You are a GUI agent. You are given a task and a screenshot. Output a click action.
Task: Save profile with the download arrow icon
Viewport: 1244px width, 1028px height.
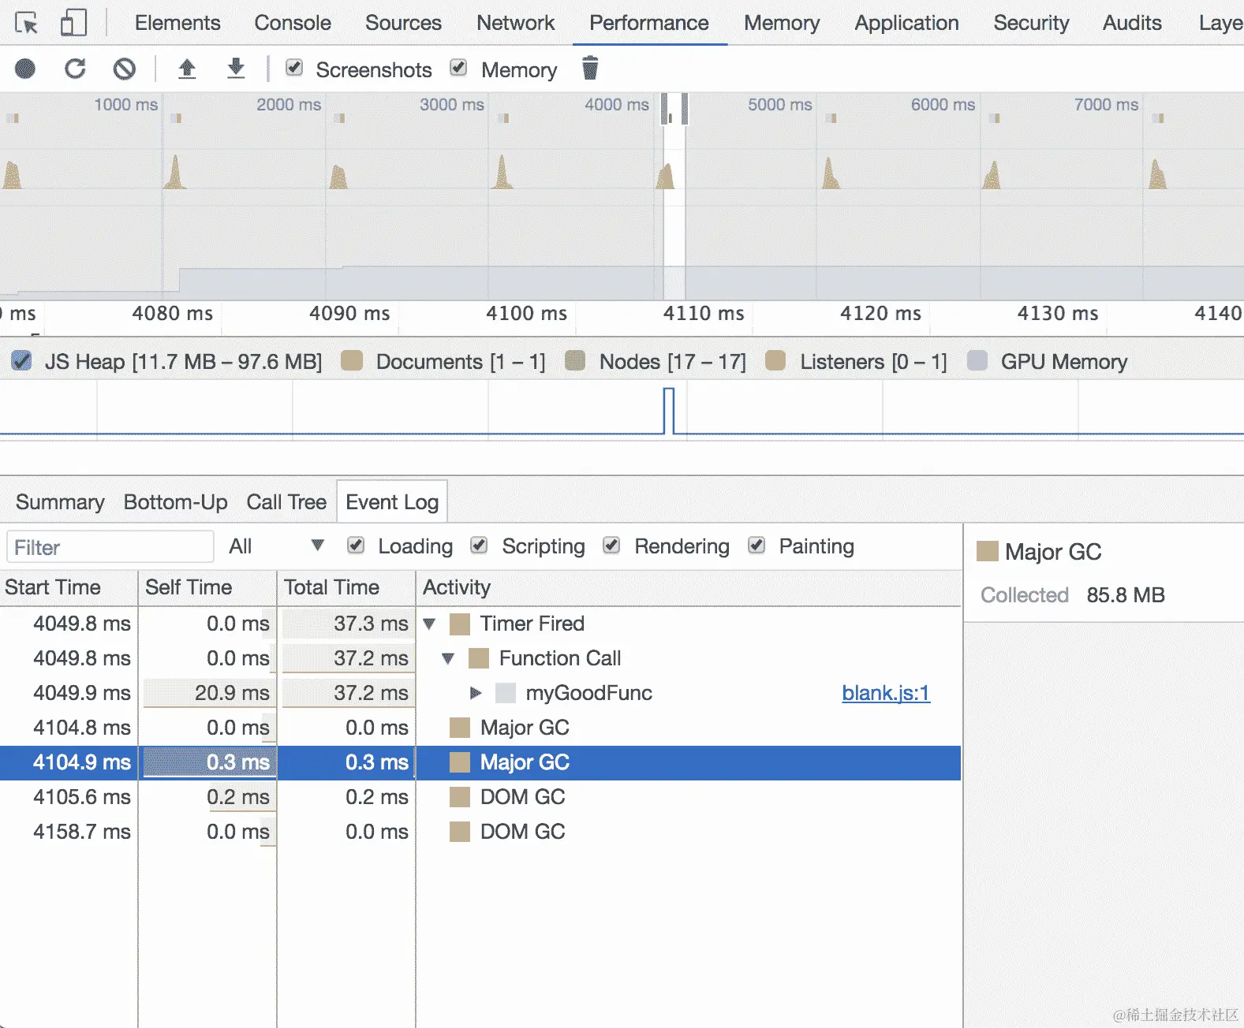[x=236, y=69]
